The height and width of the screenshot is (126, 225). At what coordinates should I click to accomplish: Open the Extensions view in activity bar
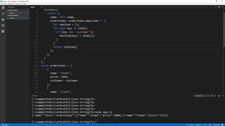[x=3, y=31]
